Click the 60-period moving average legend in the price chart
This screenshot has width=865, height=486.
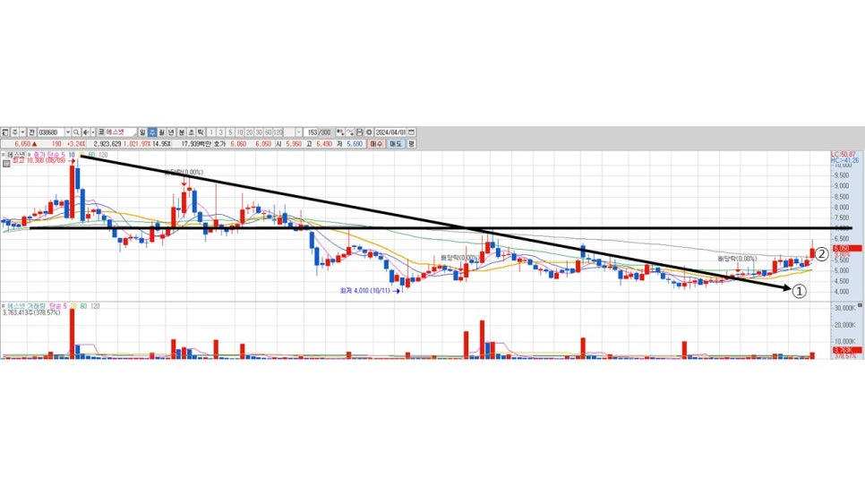click(x=91, y=155)
